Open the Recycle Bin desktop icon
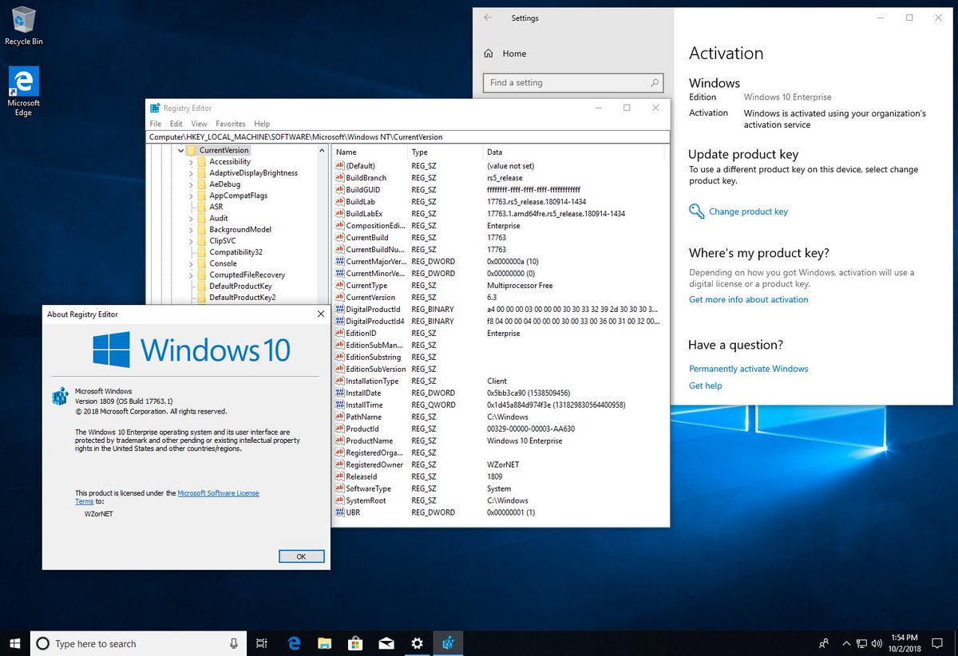Viewport: 958px width, 656px height. 23,26
